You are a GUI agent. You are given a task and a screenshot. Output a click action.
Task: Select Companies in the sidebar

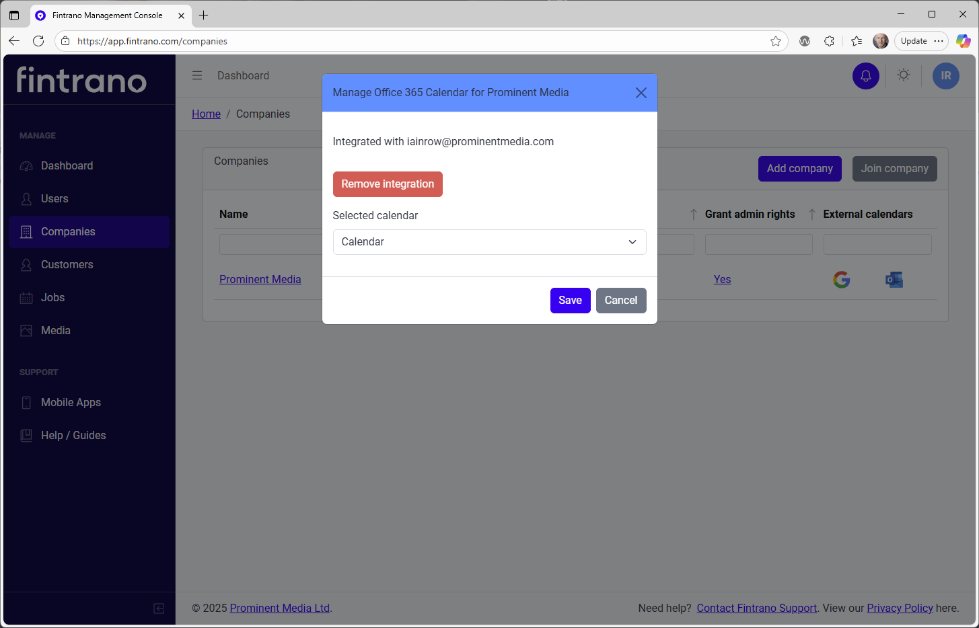pyautogui.click(x=89, y=232)
